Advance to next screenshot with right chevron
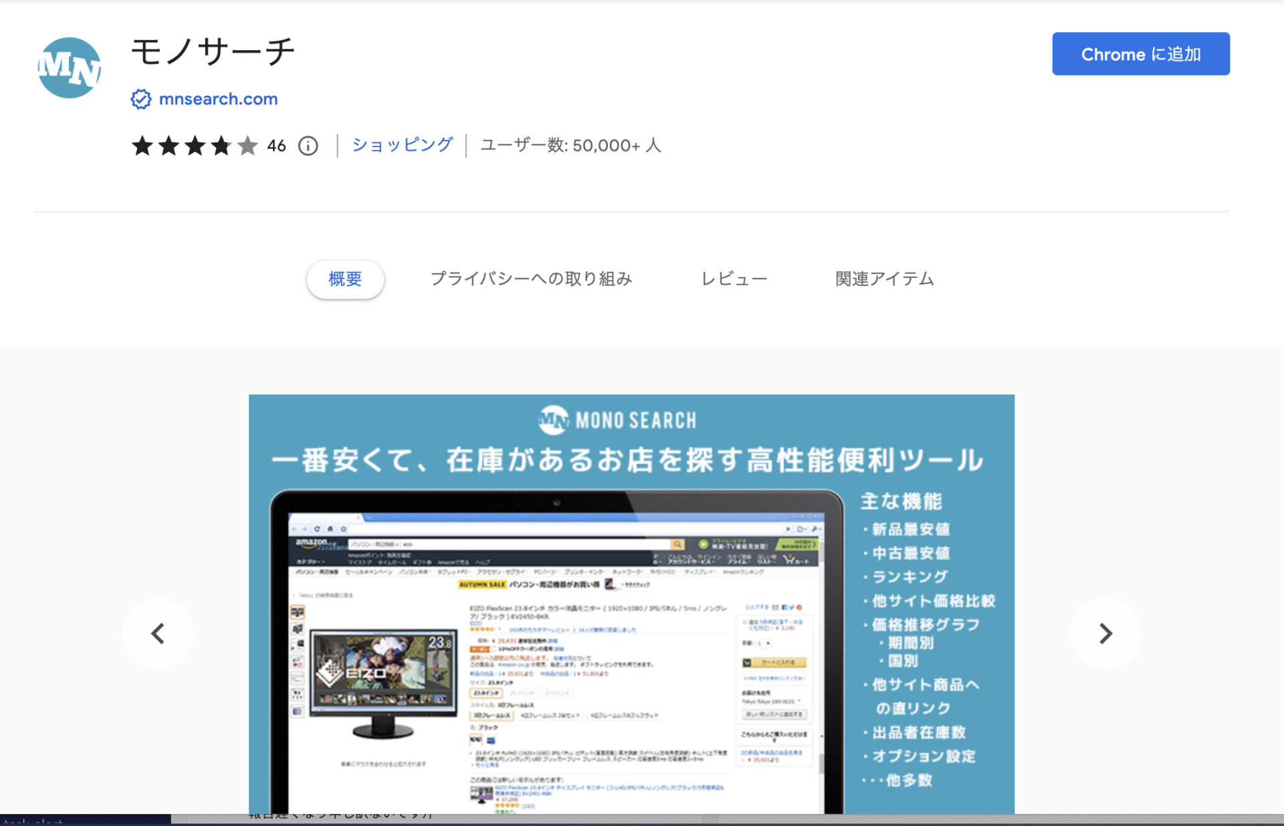Screen dimensions: 1284x826 [1105, 633]
